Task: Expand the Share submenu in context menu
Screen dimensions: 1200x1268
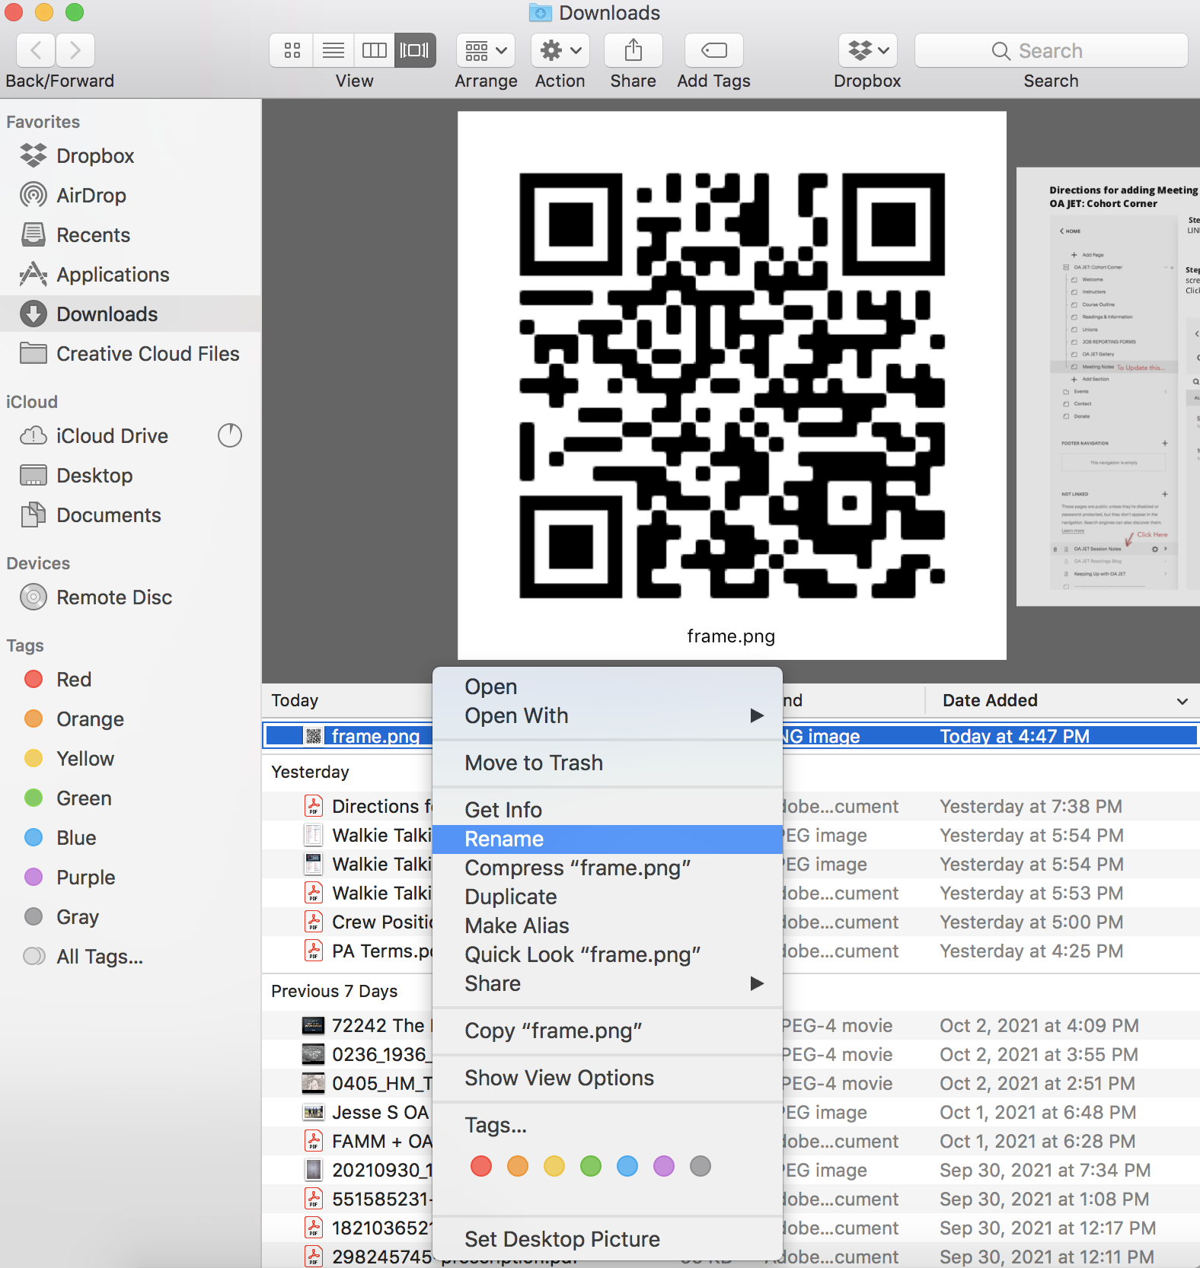Action: [607, 983]
